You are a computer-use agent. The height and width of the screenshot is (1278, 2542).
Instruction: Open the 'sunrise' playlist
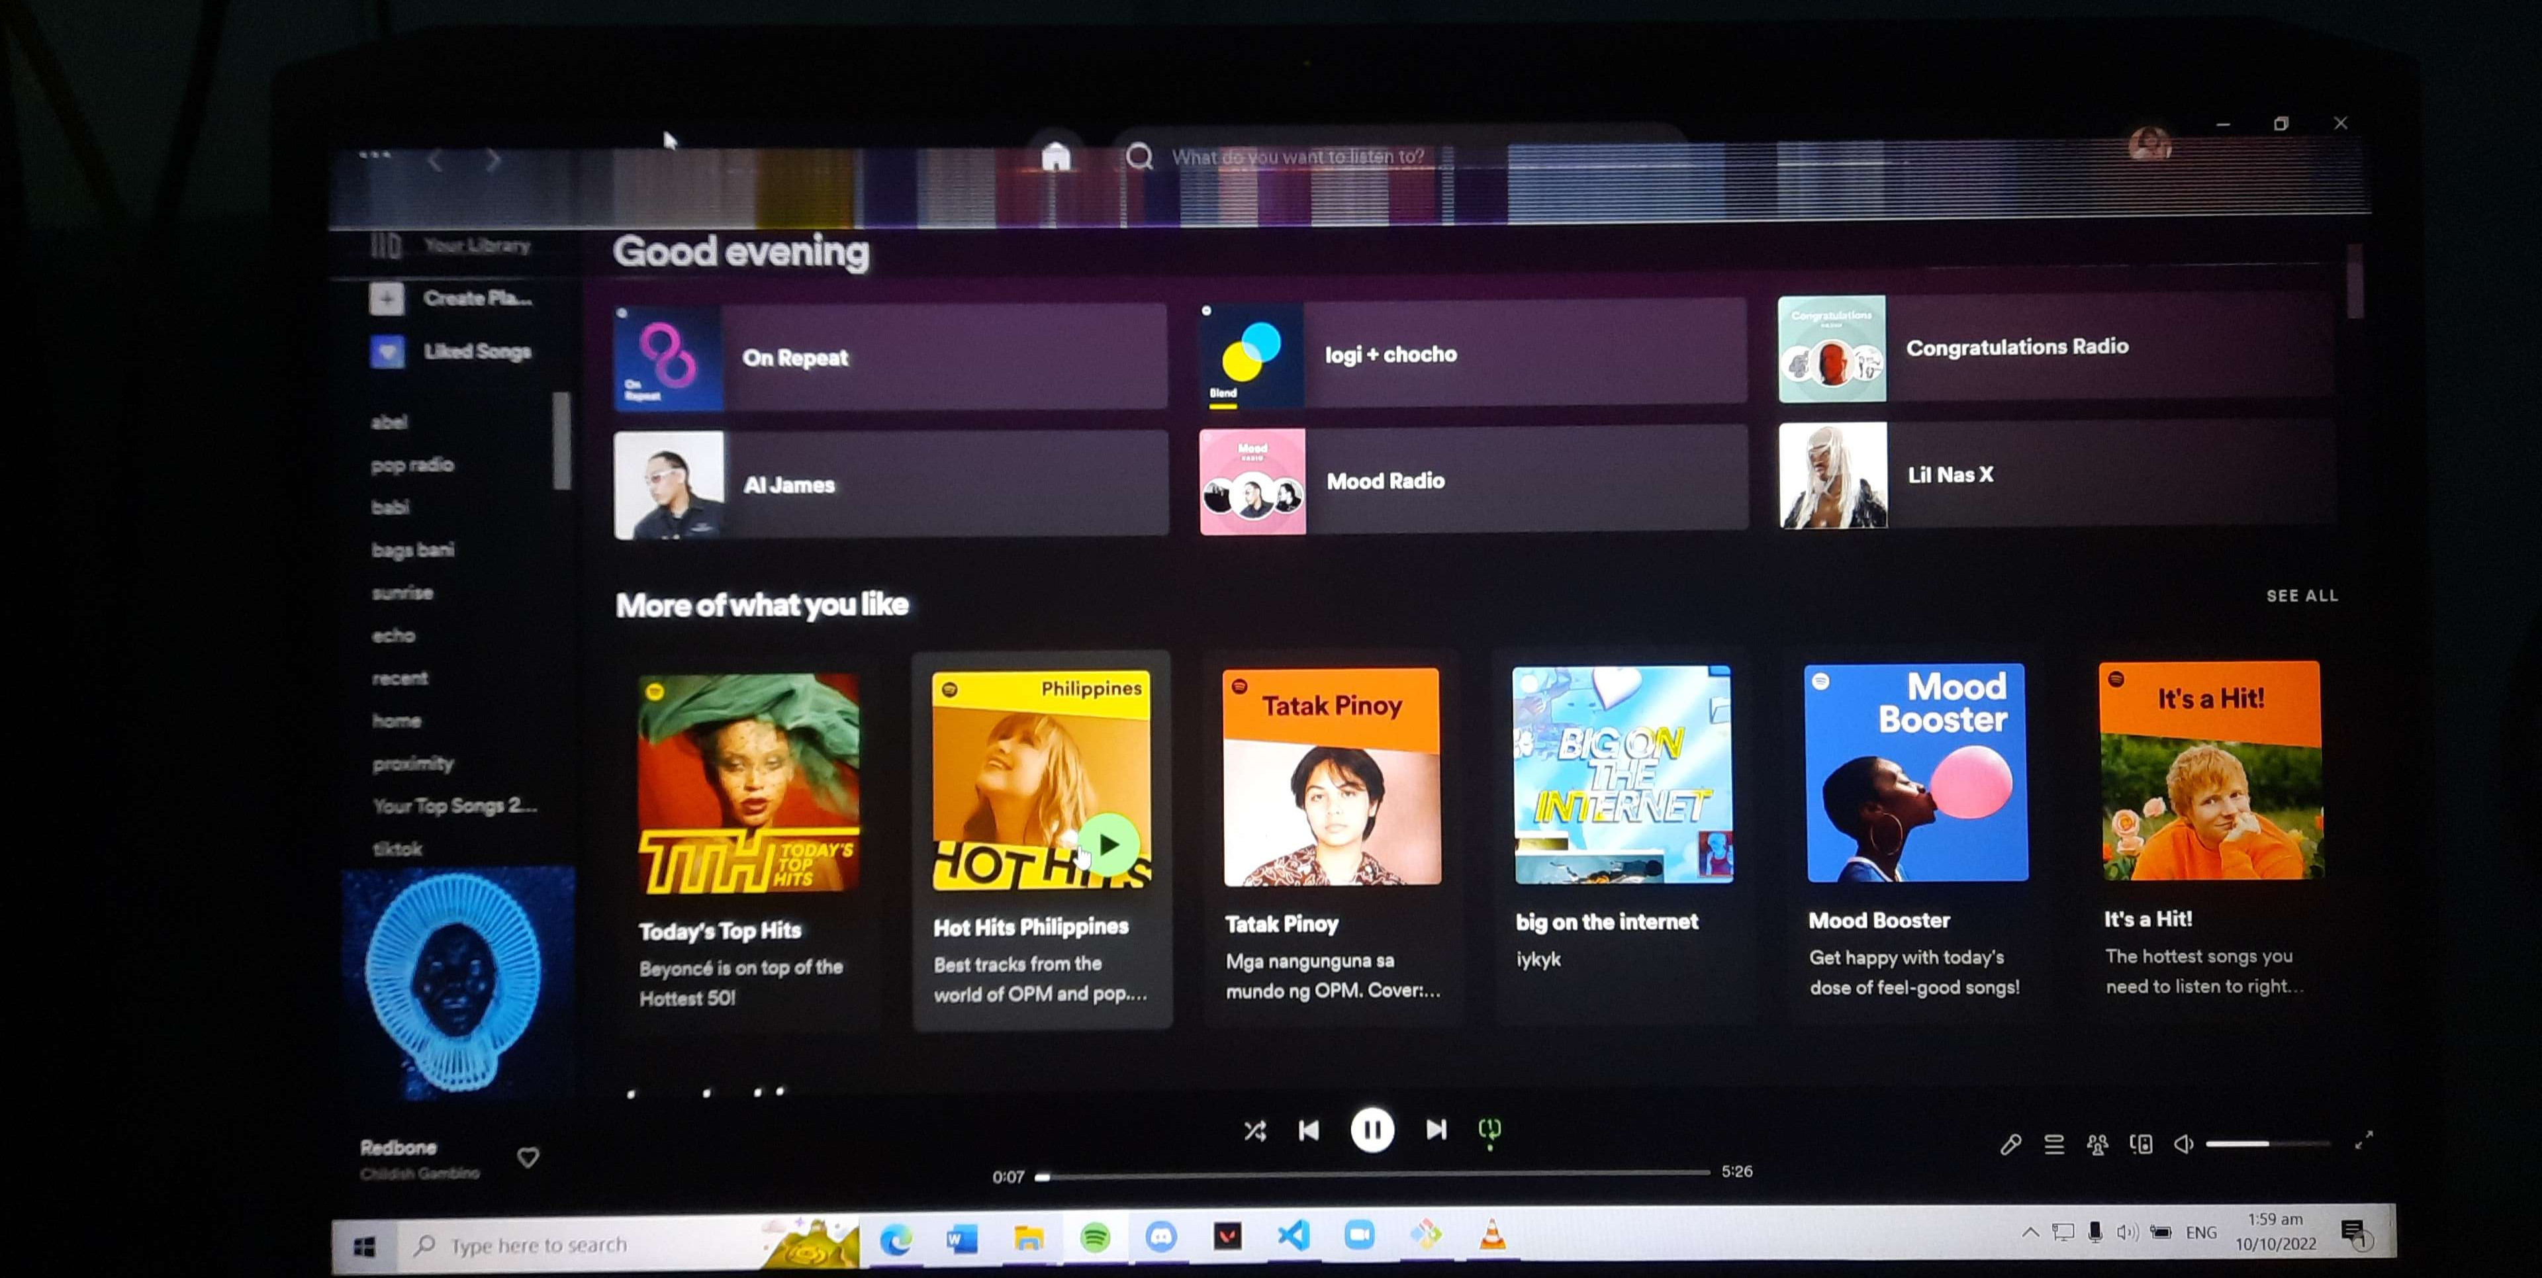[402, 593]
